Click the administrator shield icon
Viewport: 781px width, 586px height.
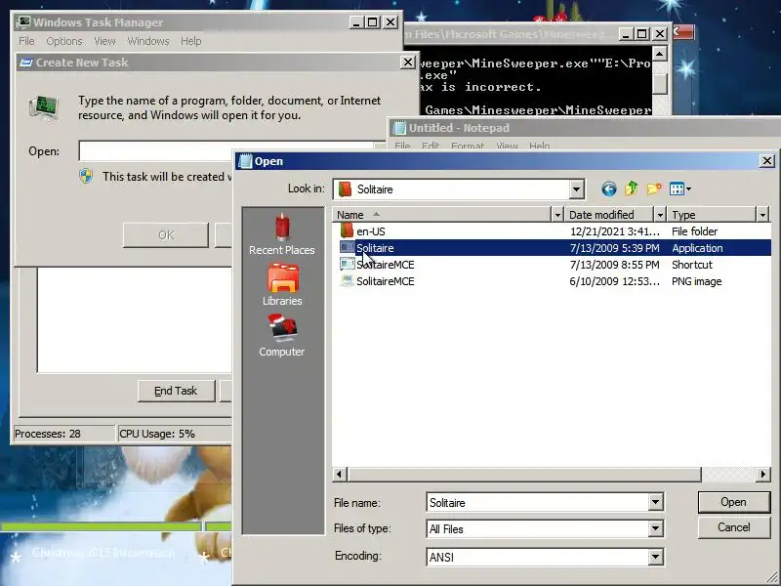(x=86, y=177)
